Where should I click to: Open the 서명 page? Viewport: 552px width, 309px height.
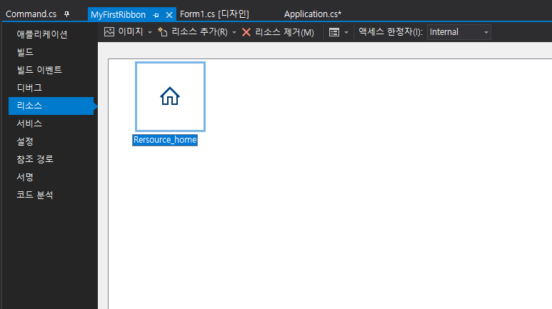[25, 177]
